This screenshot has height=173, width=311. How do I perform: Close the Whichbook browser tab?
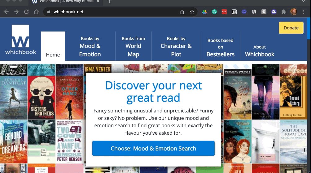pos(98,1)
